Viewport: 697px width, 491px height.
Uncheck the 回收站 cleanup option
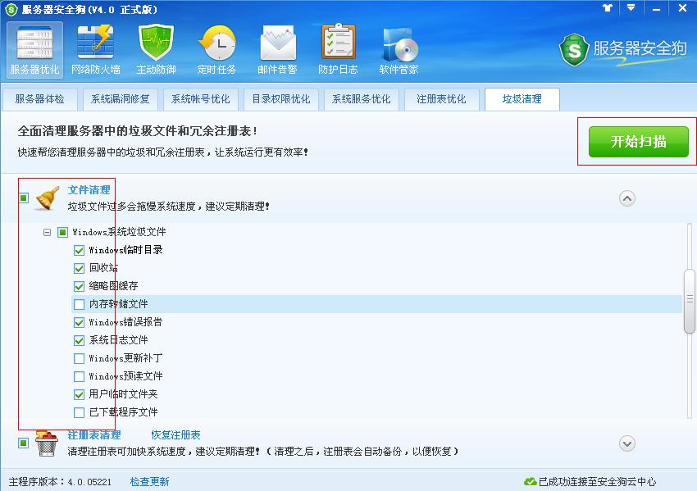[80, 267]
